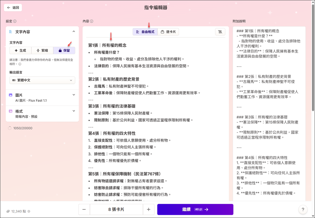The height and width of the screenshot is (218, 315).
Task: Collapse the 文字內容 section chevron
Action: pyautogui.click(x=74, y=31)
